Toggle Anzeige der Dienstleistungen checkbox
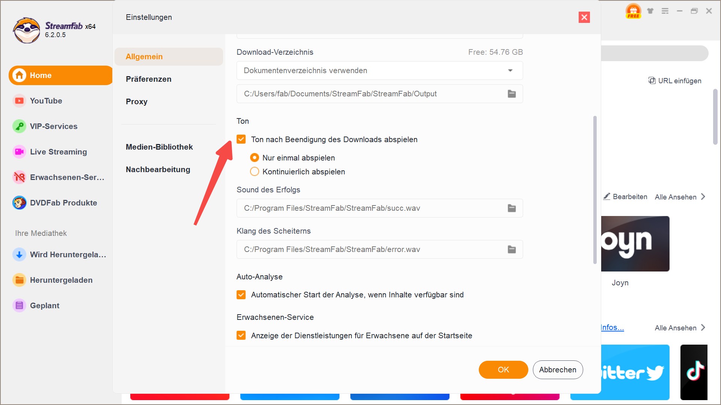Image resolution: width=721 pixels, height=405 pixels. point(241,336)
